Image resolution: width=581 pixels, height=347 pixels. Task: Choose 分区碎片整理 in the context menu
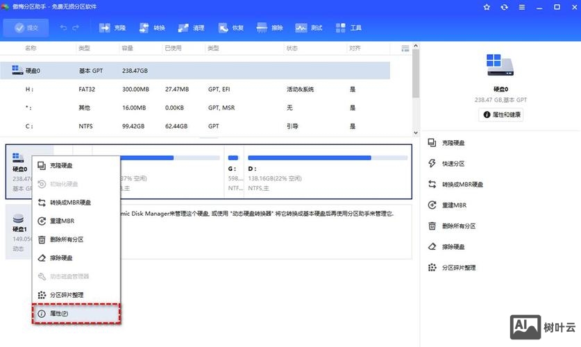[x=76, y=295]
